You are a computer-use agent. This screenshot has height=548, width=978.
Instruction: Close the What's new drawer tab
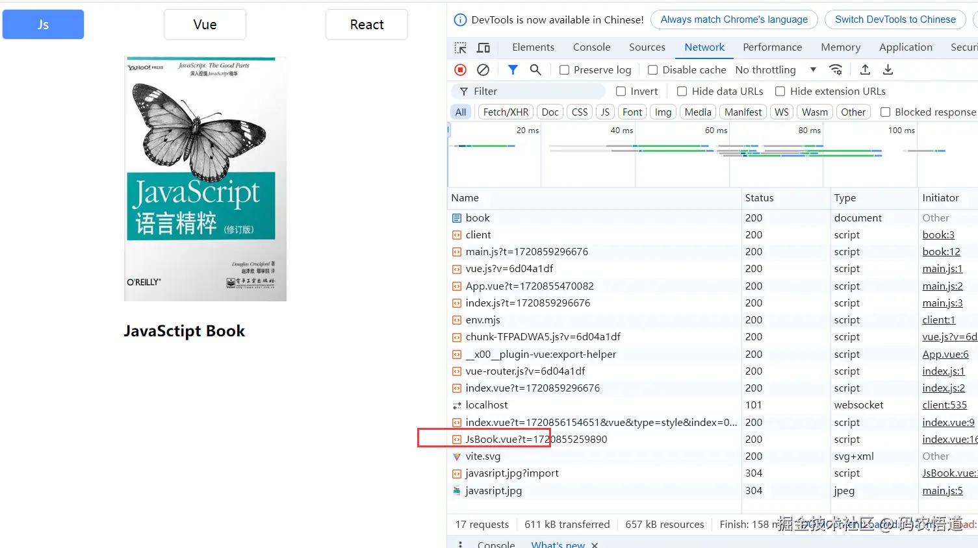point(595,545)
